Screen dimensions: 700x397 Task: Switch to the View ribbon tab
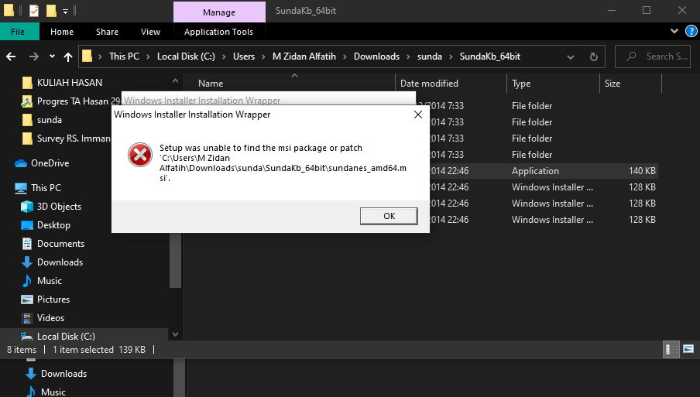click(x=150, y=32)
